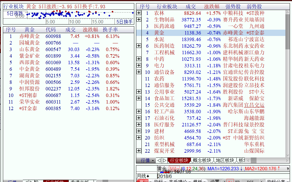Click the horizontal scrollbar thumb beside the sector tabs

pyautogui.click(x=254, y=161)
